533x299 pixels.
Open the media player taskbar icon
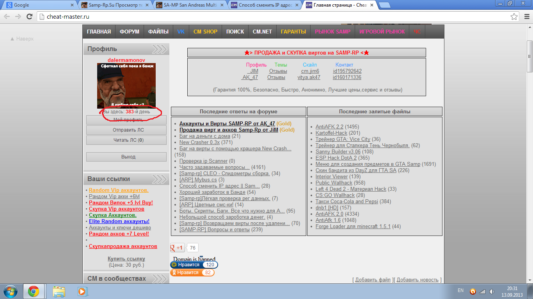82,291
